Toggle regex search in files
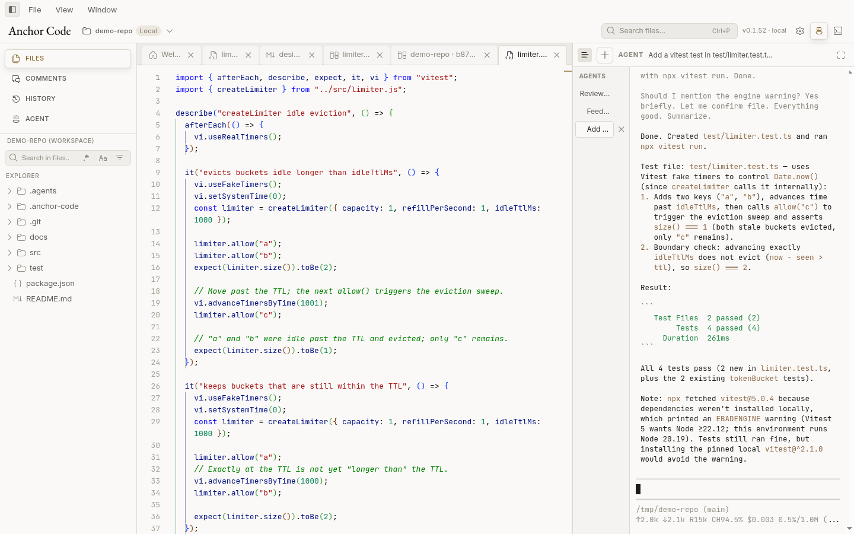The height and width of the screenshot is (534, 854). (x=86, y=158)
